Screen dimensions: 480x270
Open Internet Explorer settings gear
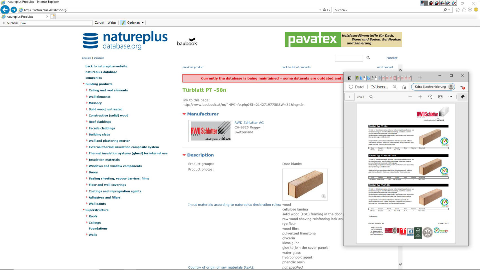pos(470,10)
